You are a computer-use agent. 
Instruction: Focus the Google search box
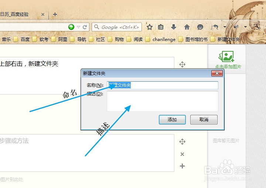(x=117, y=27)
